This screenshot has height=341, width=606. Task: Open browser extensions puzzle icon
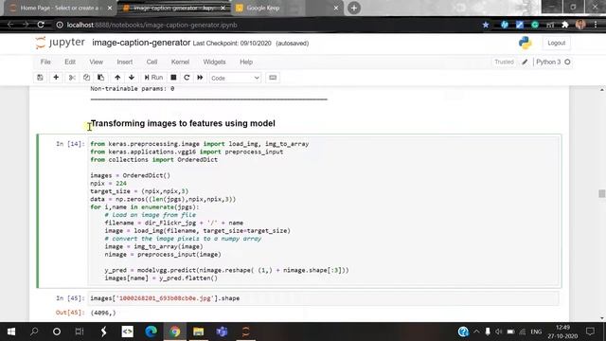(564, 25)
